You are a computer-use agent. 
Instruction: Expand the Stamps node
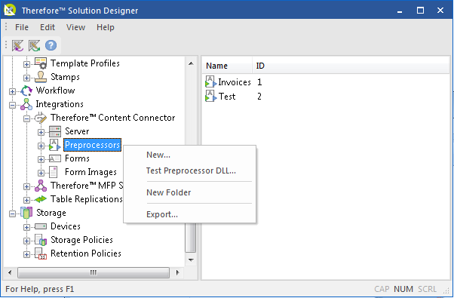click(x=26, y=78)
